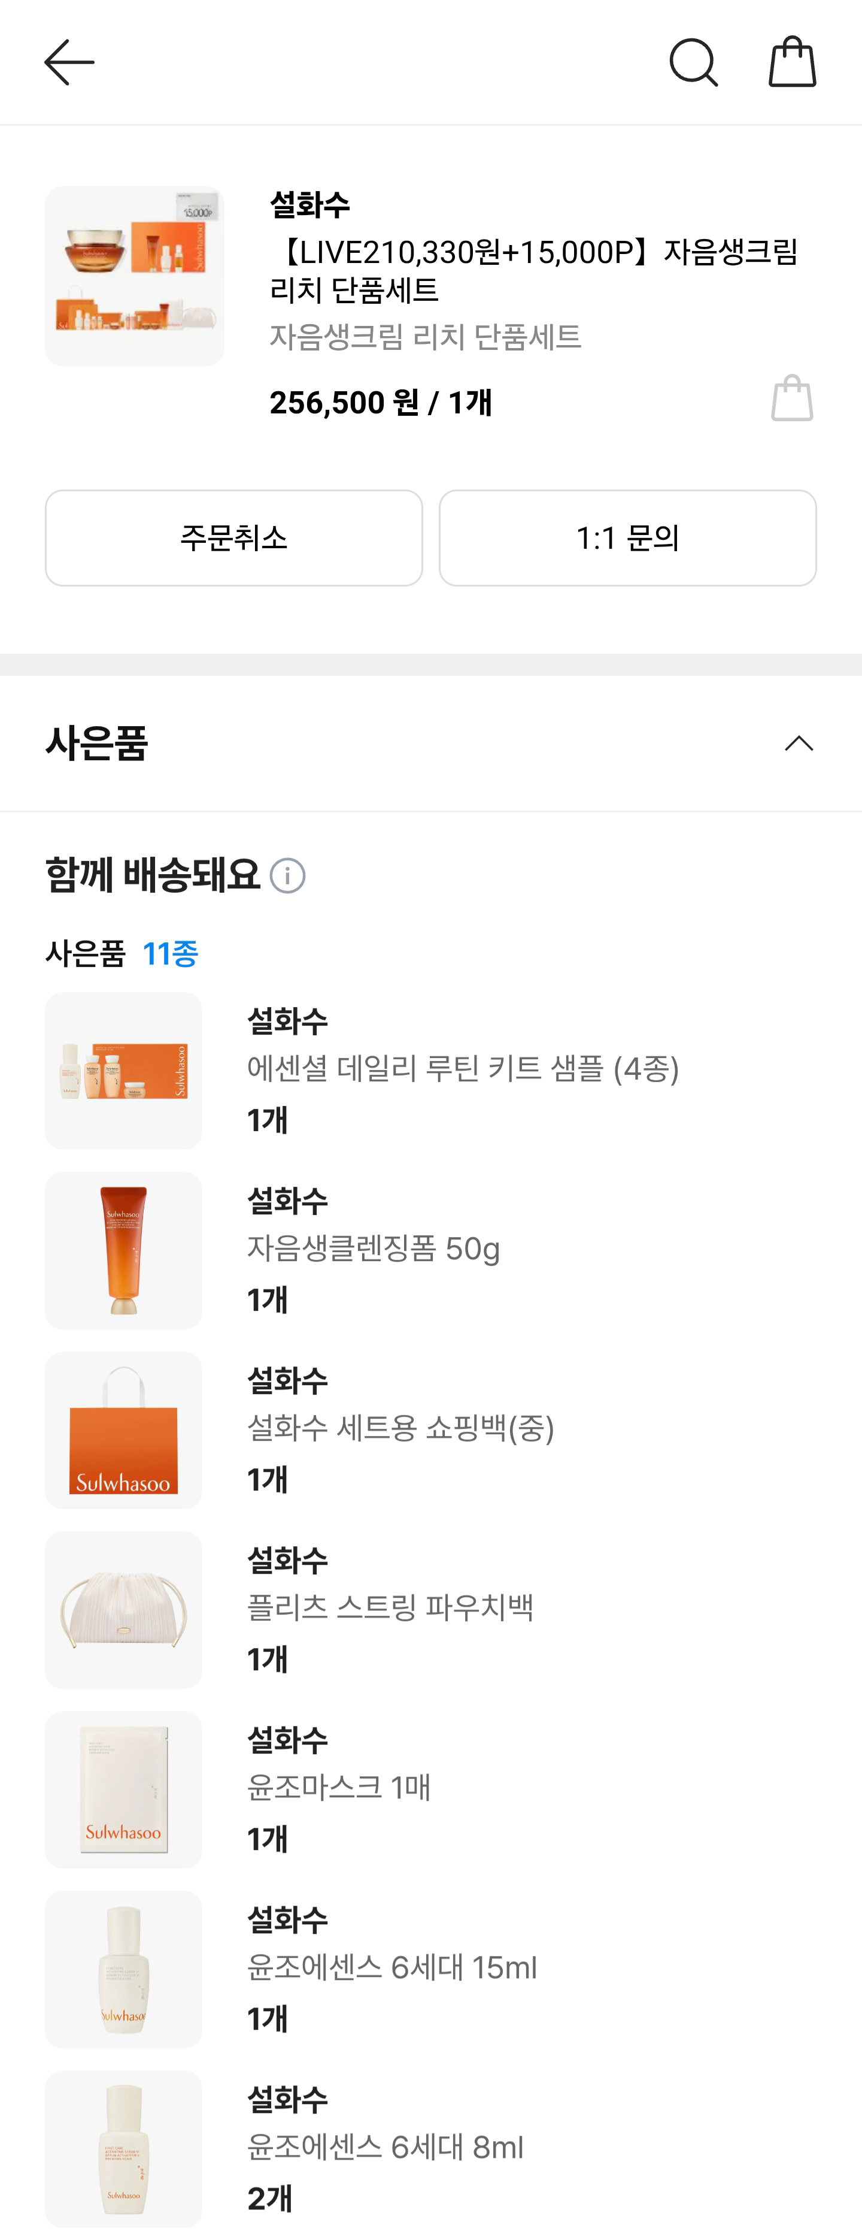Open shopping bag in header

(792, 62)
